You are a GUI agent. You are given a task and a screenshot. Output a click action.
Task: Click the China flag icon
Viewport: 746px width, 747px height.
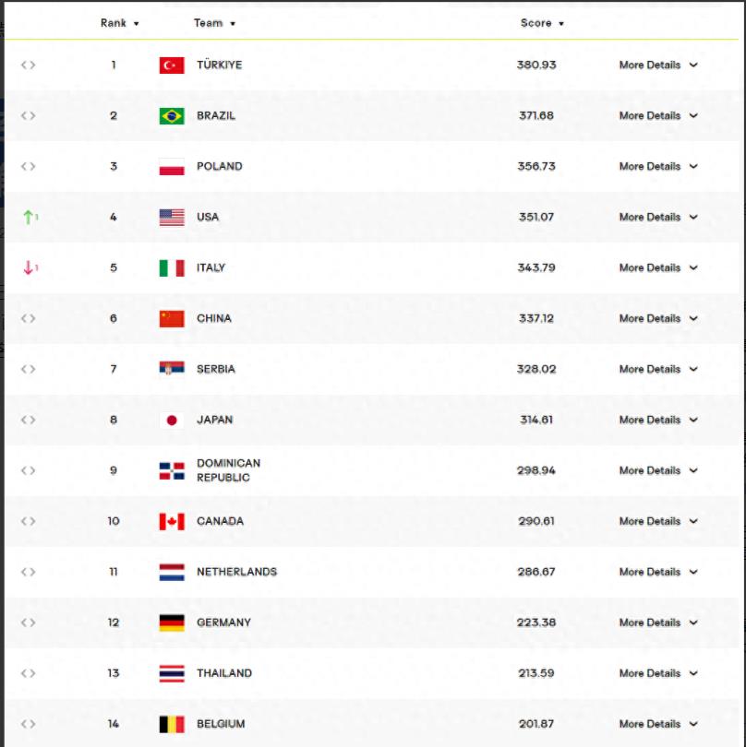[172, 319]
